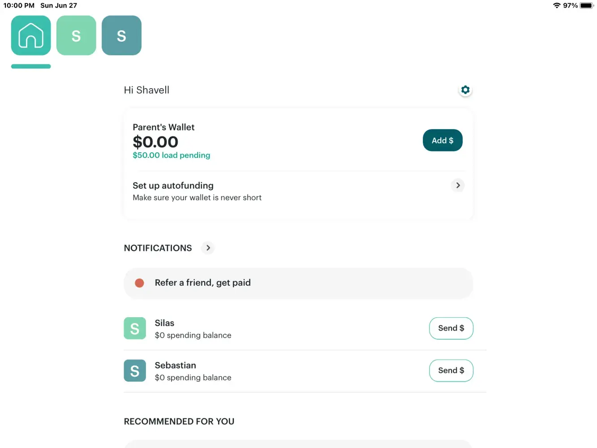
Task: Click the red notification dot
Action: [x=139, y=283]
